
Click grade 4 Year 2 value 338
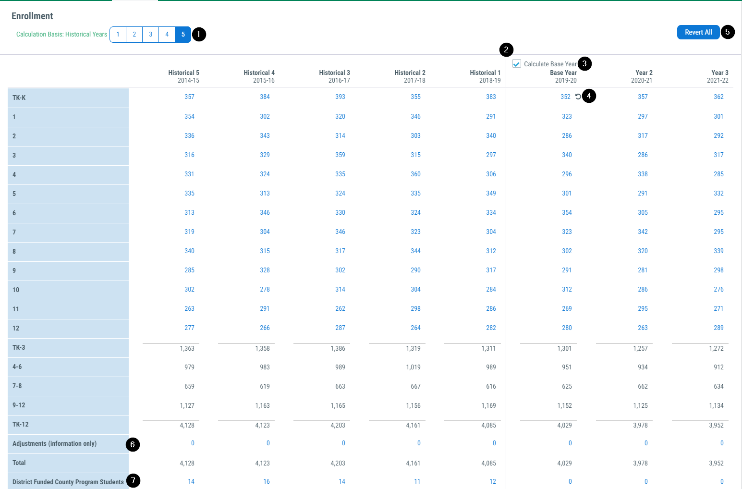click(643, 174)
